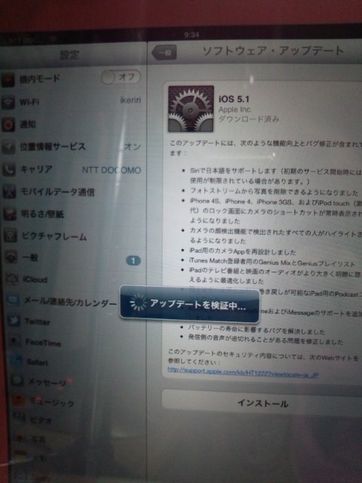Tap the airplane mode icon in sidebar

[8, 79]
